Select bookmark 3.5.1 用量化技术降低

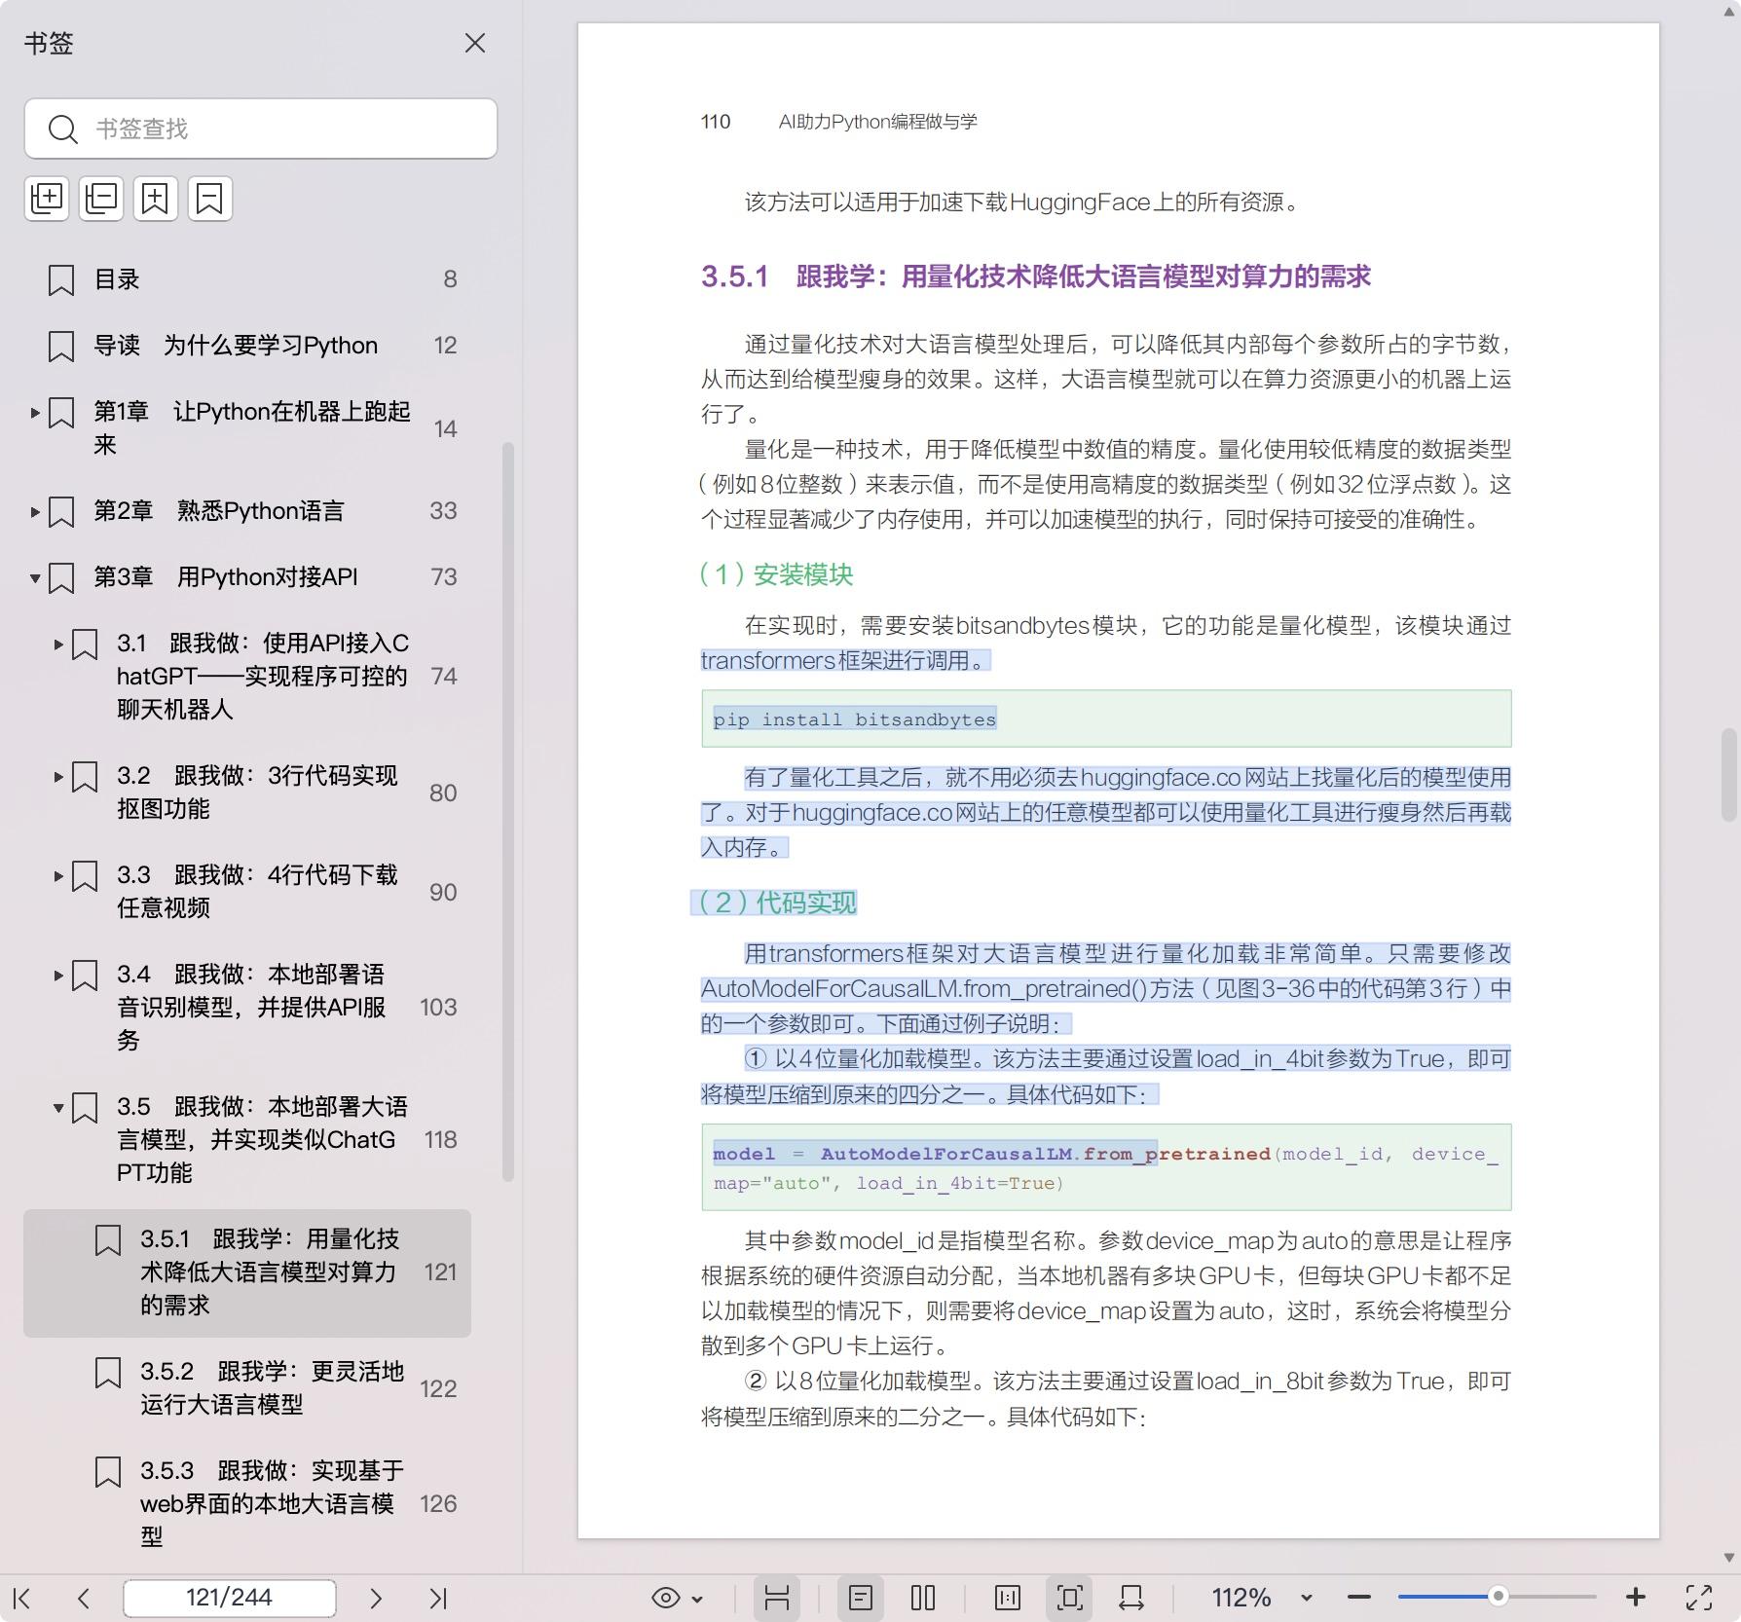[247, 1272]
